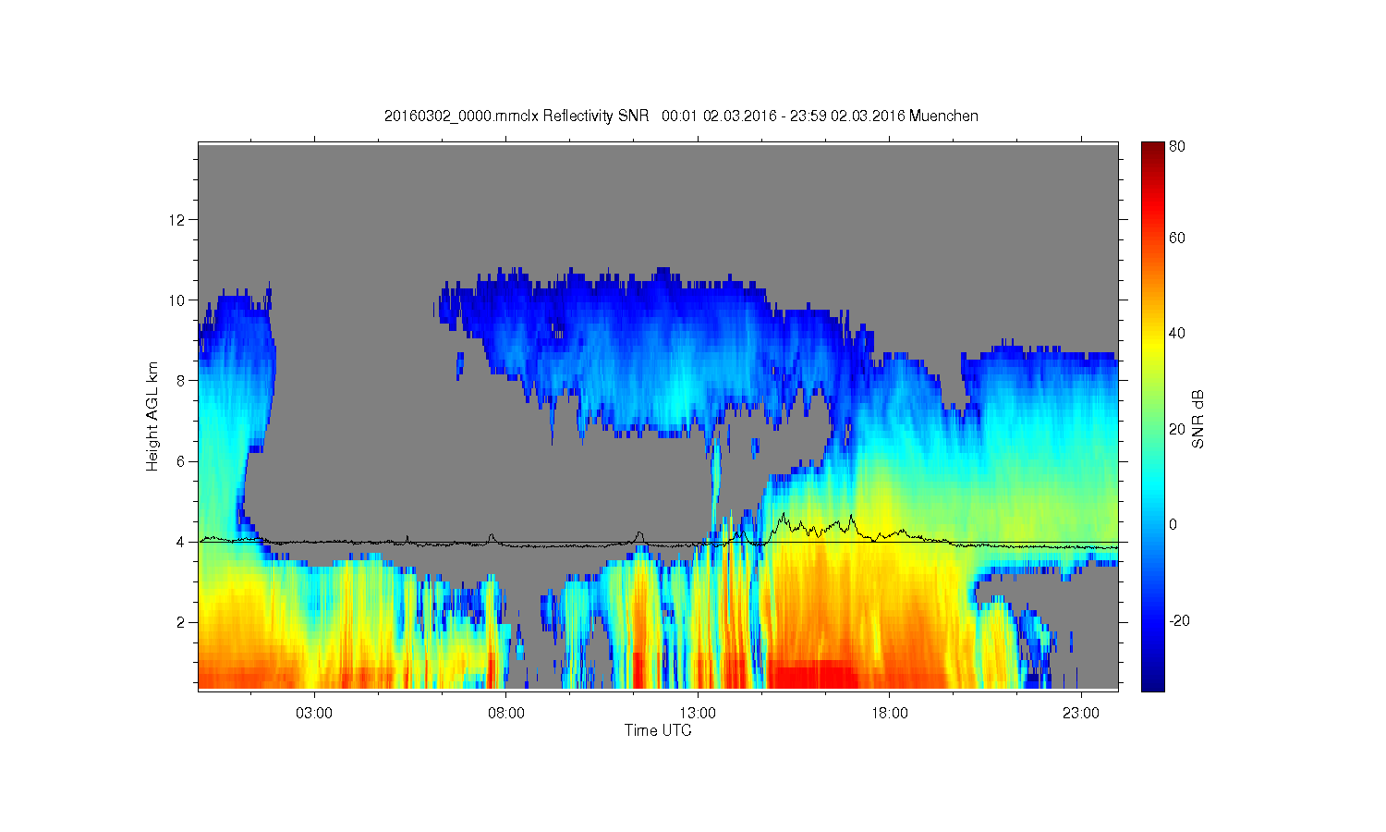1386x832 pixels.
Task: Click the colorbar value 80
Action: pyautogui.click(x=1177, y=146)
